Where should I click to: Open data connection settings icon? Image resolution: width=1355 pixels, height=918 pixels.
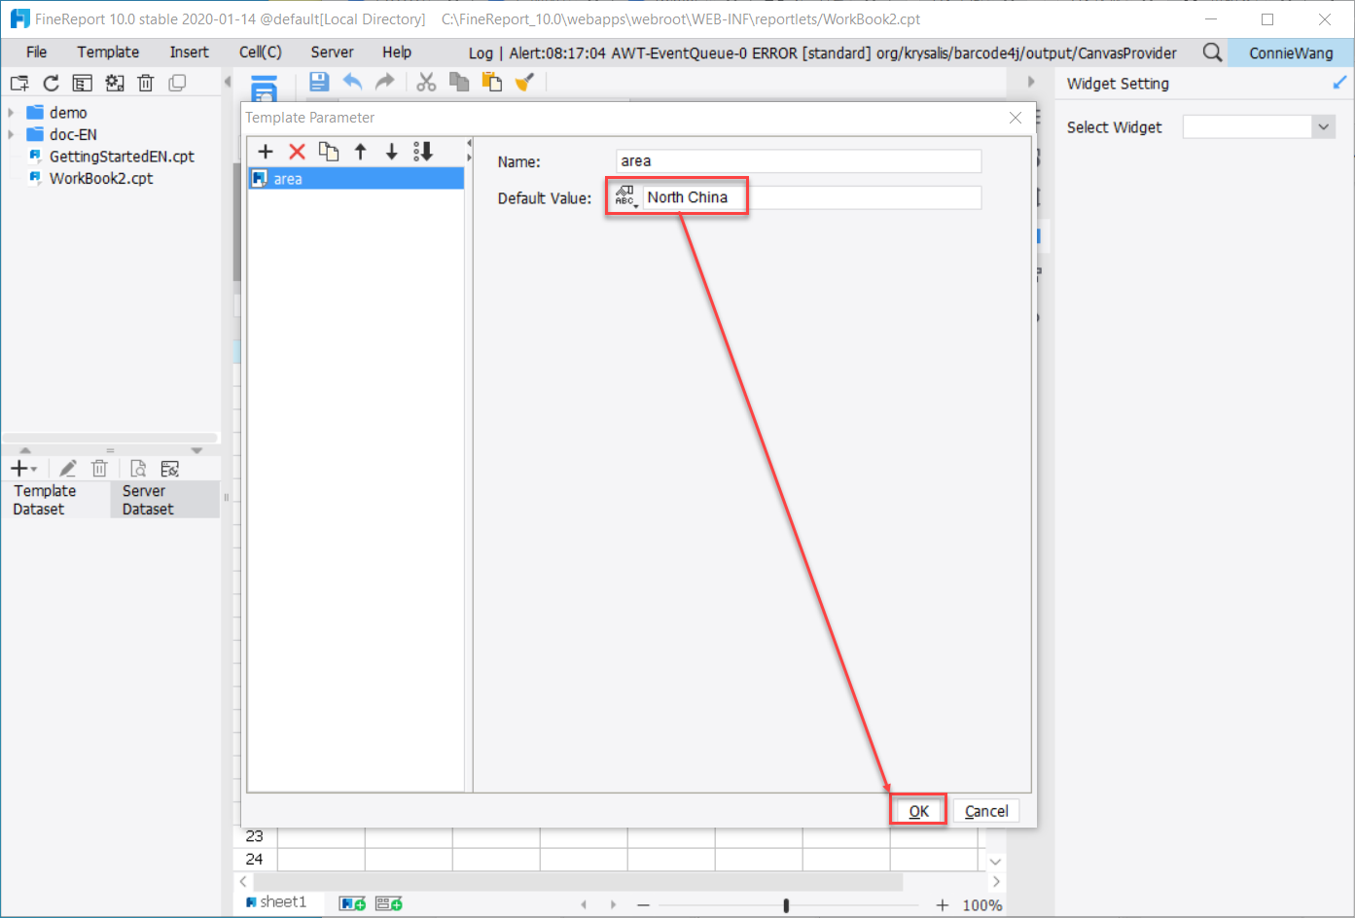[x=168, y=468]
